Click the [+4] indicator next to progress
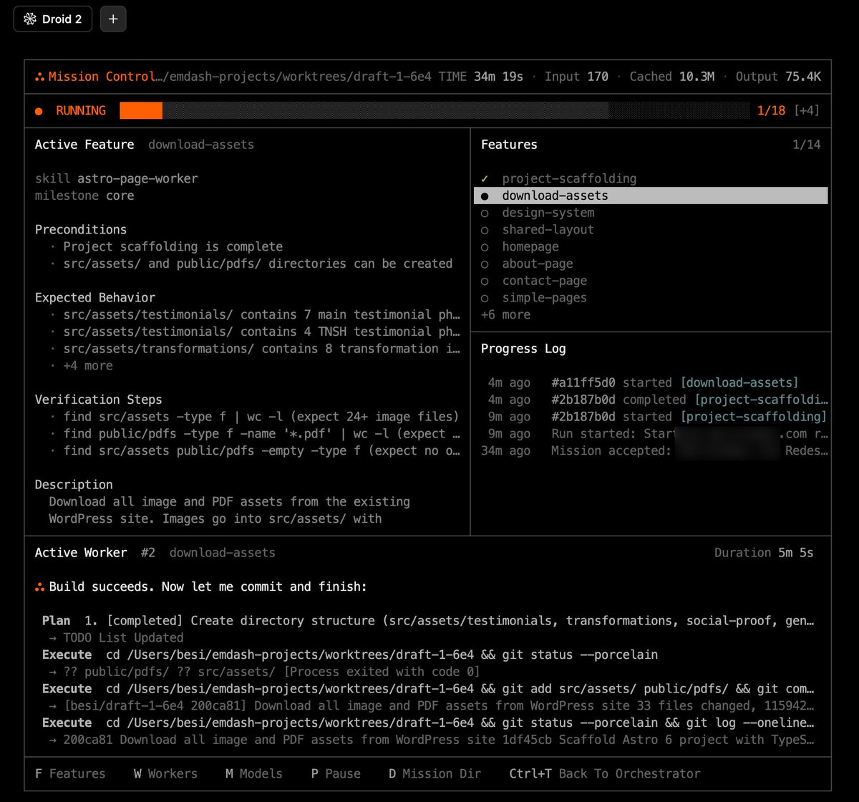Image resolution: width=859 pixels, height=802 pixels. coord(805,110)
